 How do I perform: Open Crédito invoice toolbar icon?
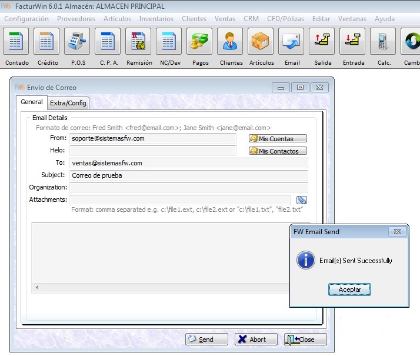point(46,41)
